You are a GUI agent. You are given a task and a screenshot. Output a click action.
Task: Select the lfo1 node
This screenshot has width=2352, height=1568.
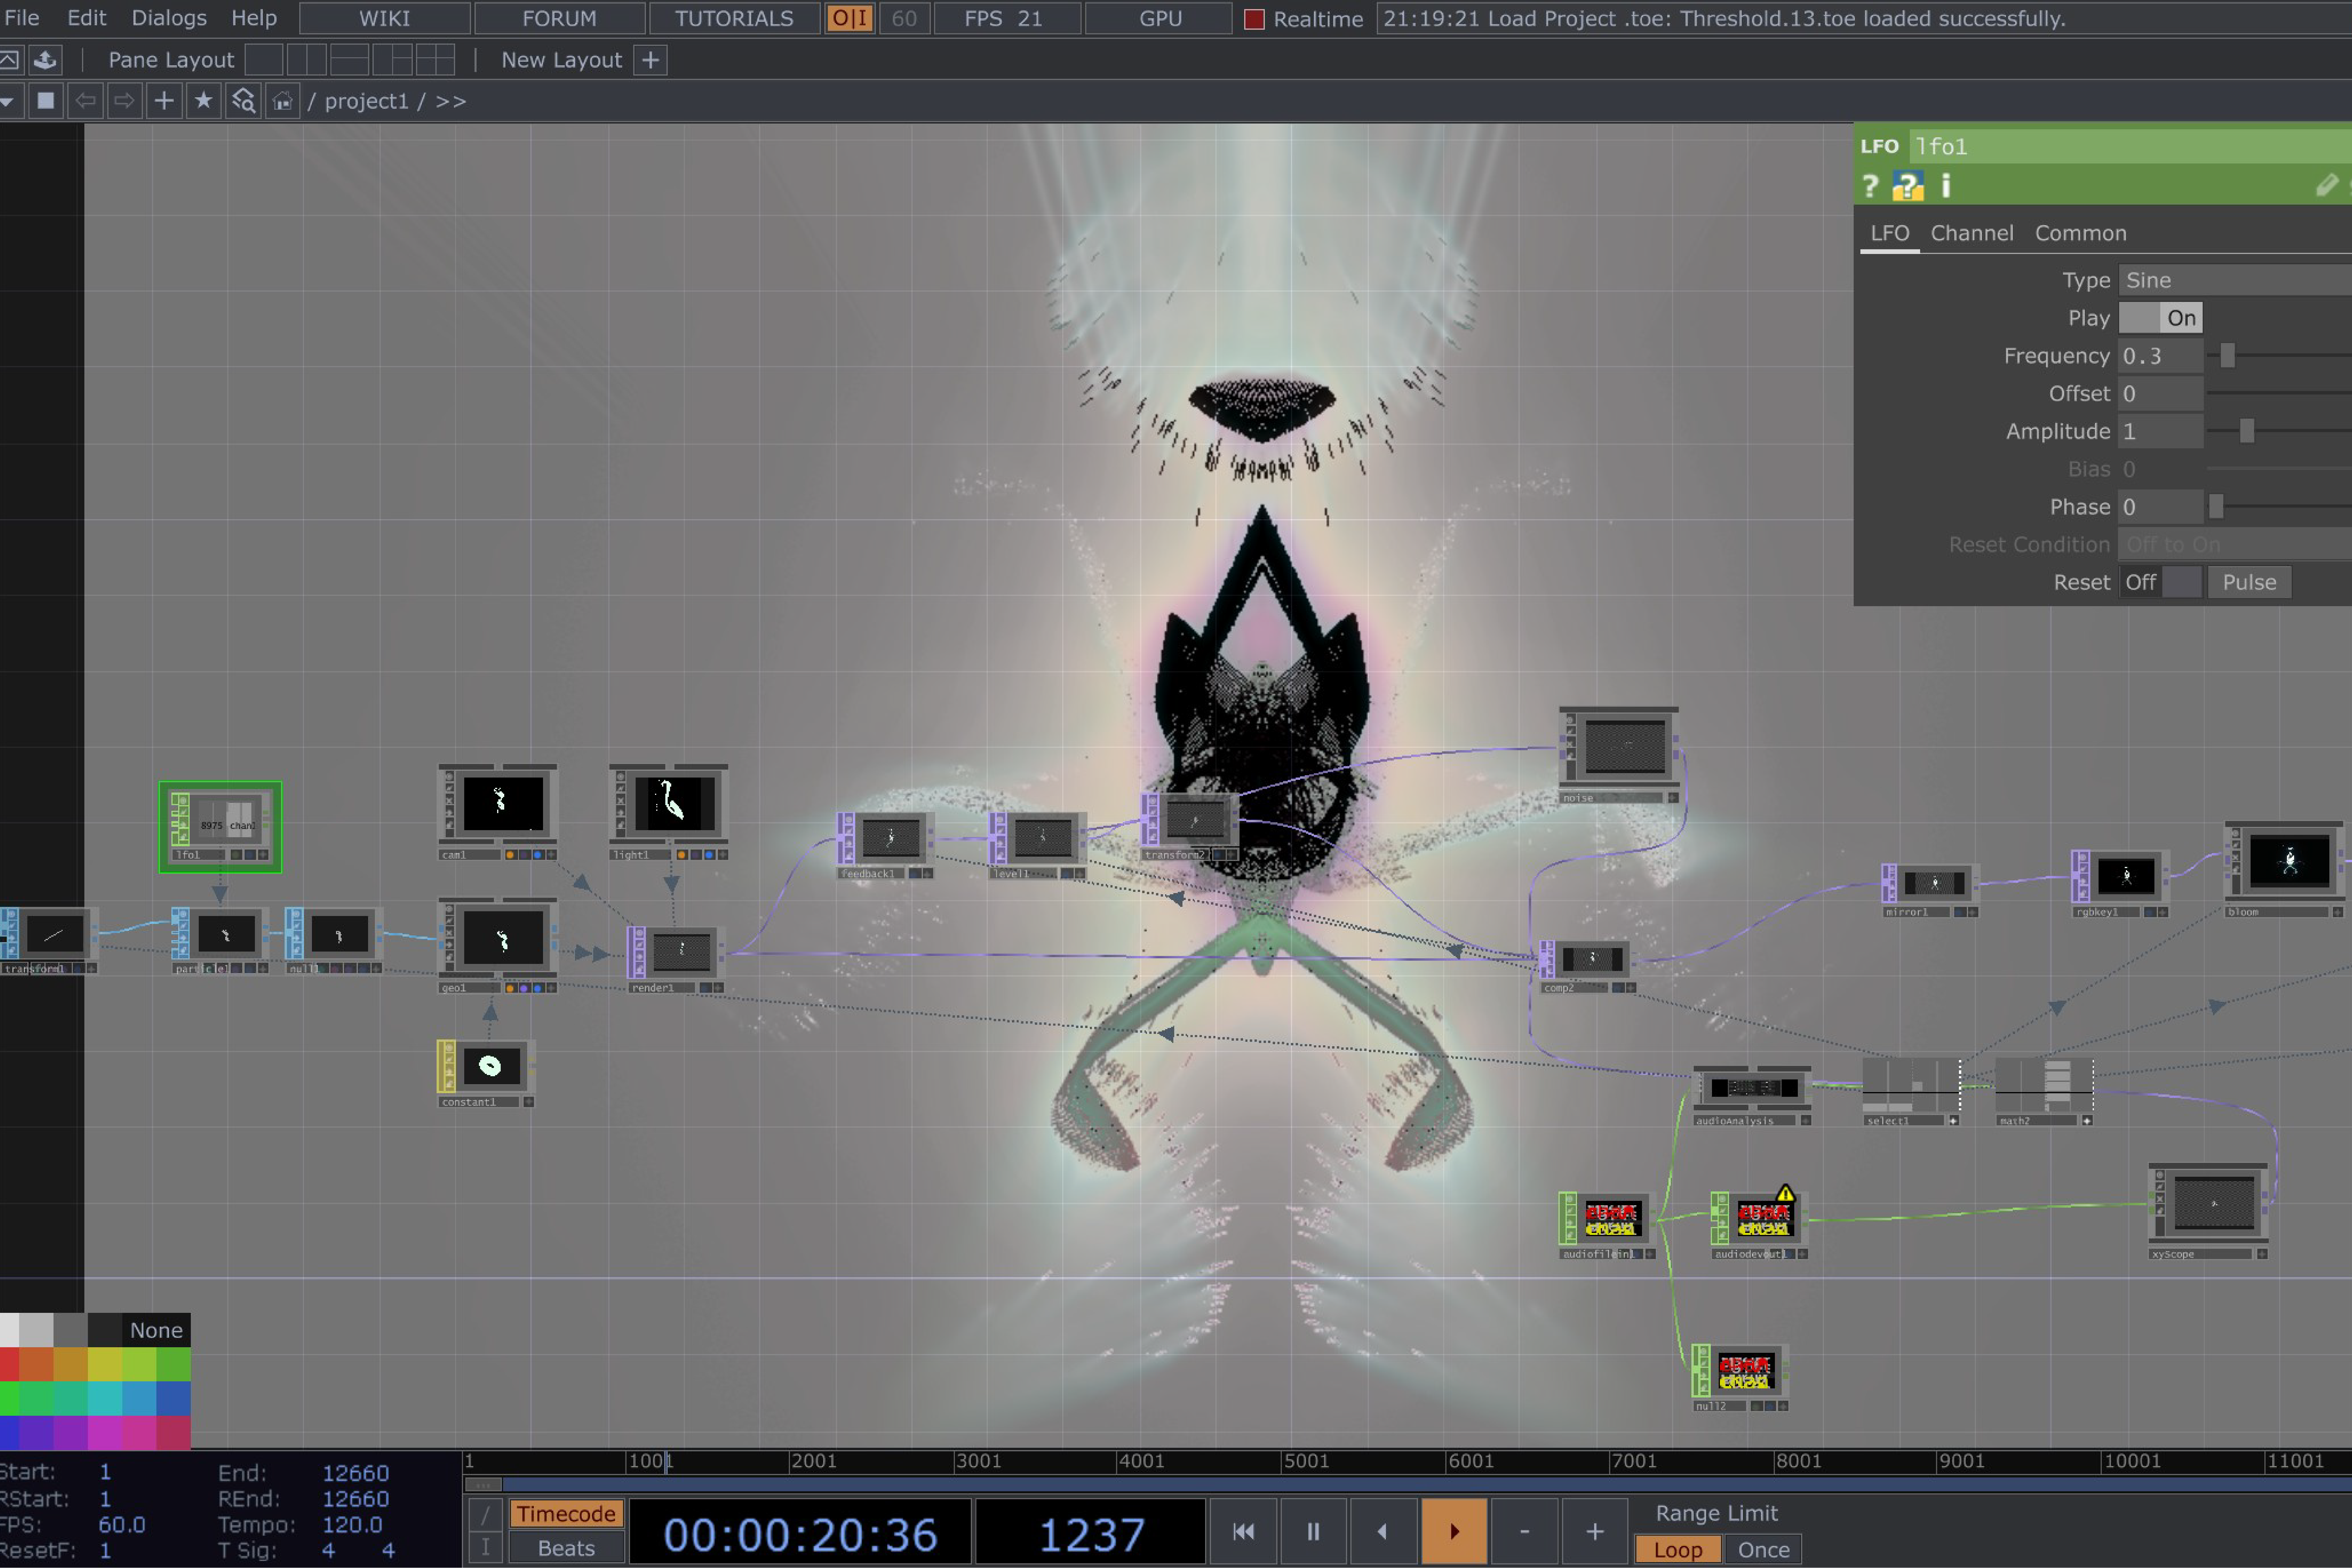tap(220, 827)
